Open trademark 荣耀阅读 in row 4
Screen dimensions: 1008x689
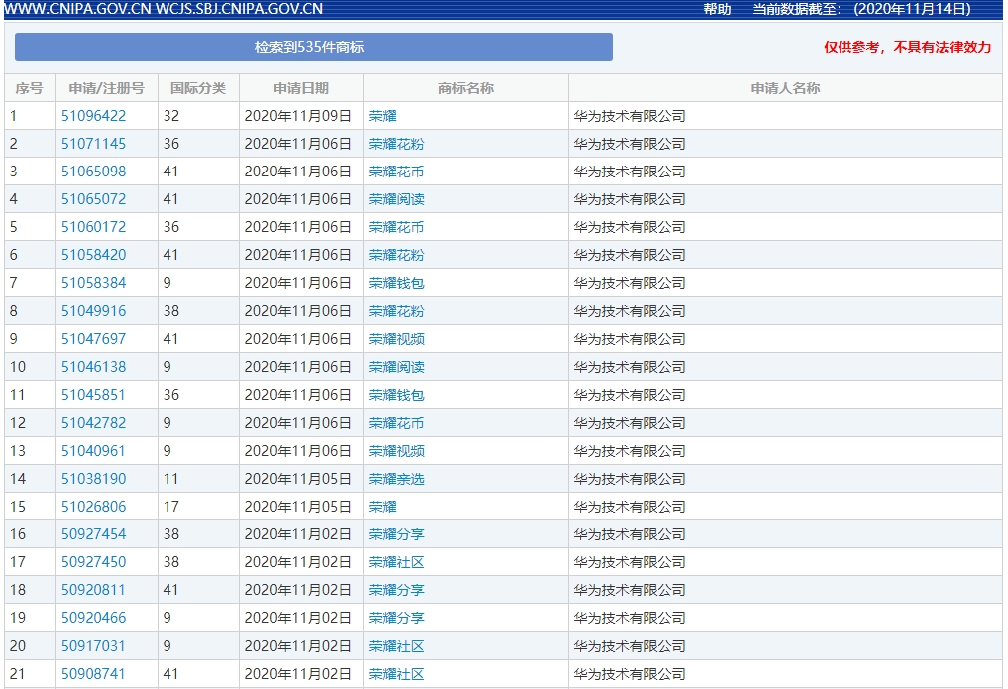tap(396, 199)
